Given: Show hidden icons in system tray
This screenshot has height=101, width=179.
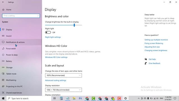Looking at the screenshot, I should 139,98.
